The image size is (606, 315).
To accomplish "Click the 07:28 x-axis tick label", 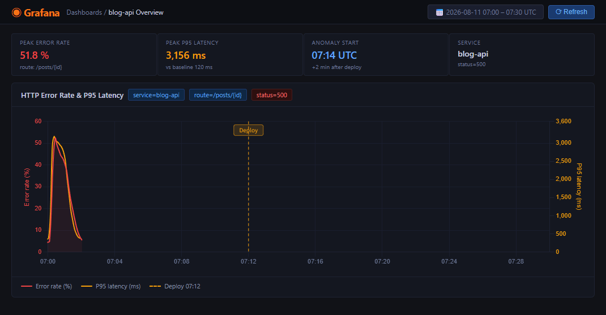I will pos(516,261).
